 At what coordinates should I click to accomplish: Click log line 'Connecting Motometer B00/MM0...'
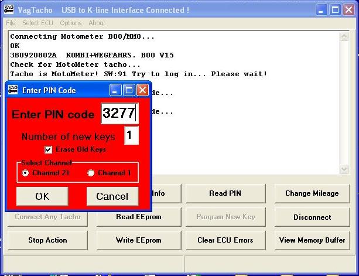coord(82,36)
